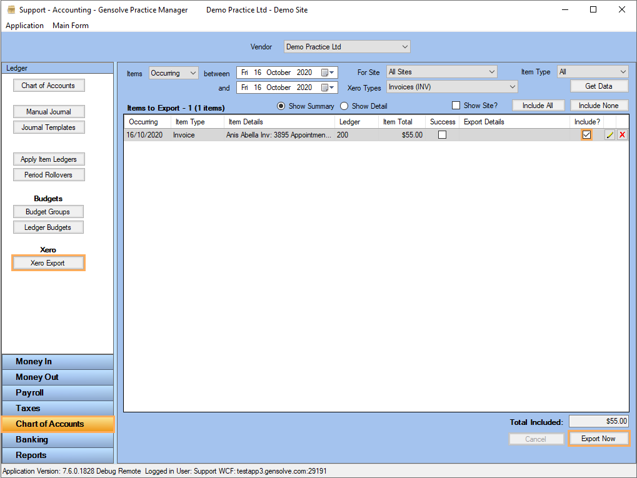The width and height of the screenshot is (637, 478).
Task: Open the Xero Types dropdown
Action: [513, 87]
